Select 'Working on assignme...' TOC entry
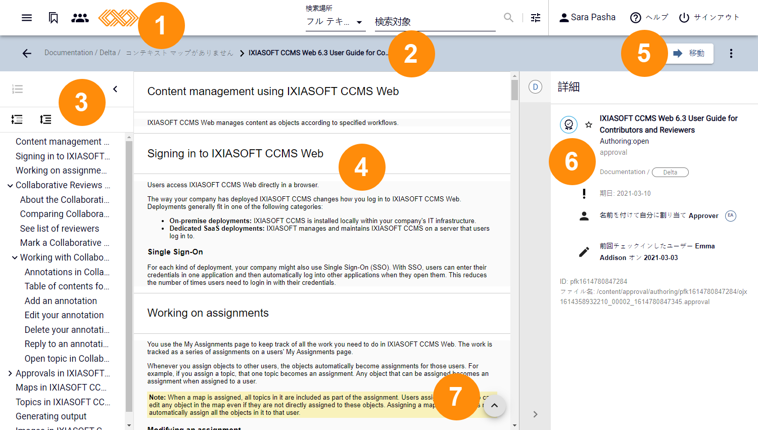758x430 pixels. click(61, 170)
